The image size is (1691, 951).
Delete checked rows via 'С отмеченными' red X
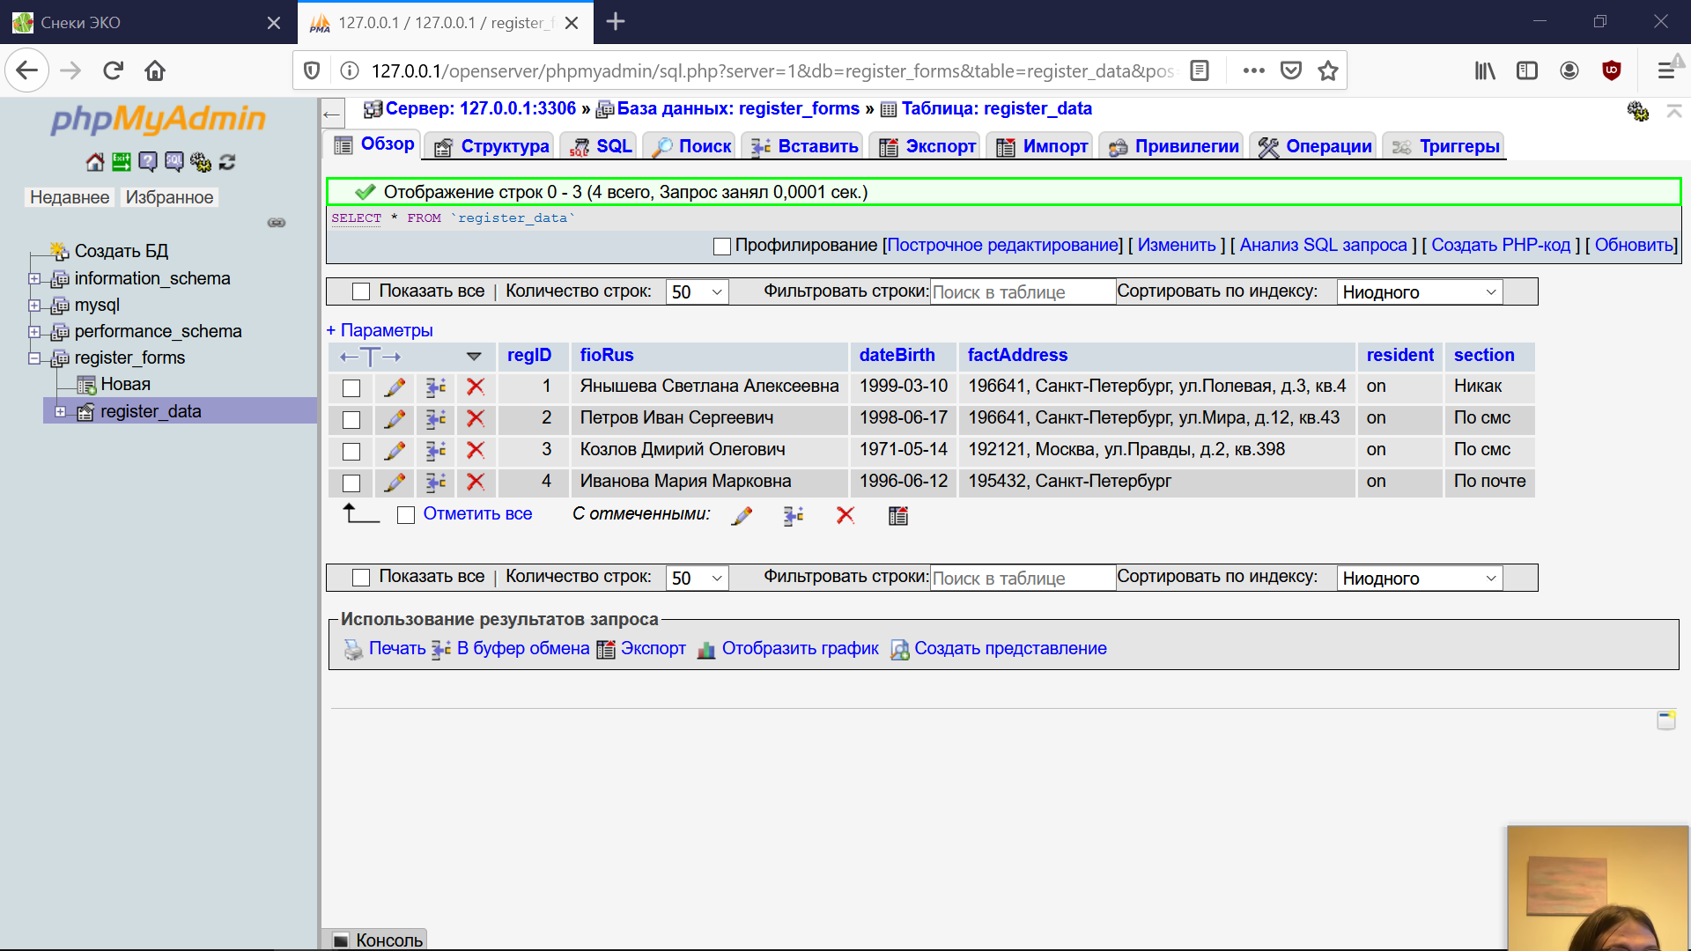[x=845, y=515]
